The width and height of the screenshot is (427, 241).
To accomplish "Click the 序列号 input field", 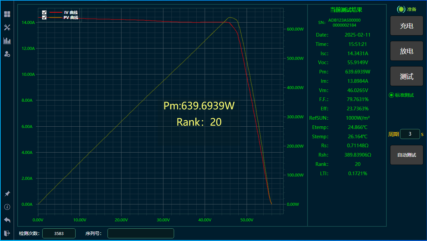I will click(140, 233).
